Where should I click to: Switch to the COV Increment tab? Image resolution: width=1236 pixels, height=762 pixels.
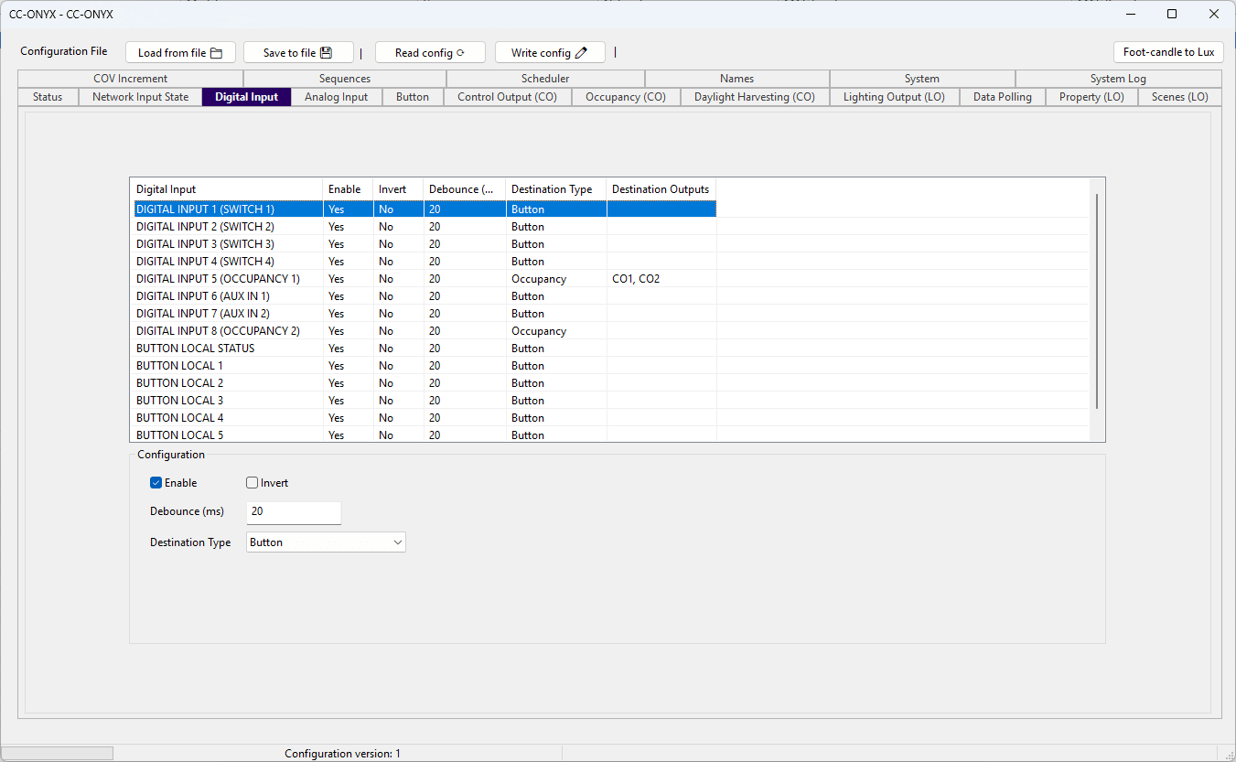[x=130, y=79]
